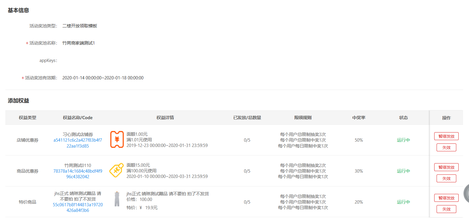
Task: Click the yellow product coupon tag icon
Action: pos(117,170)
